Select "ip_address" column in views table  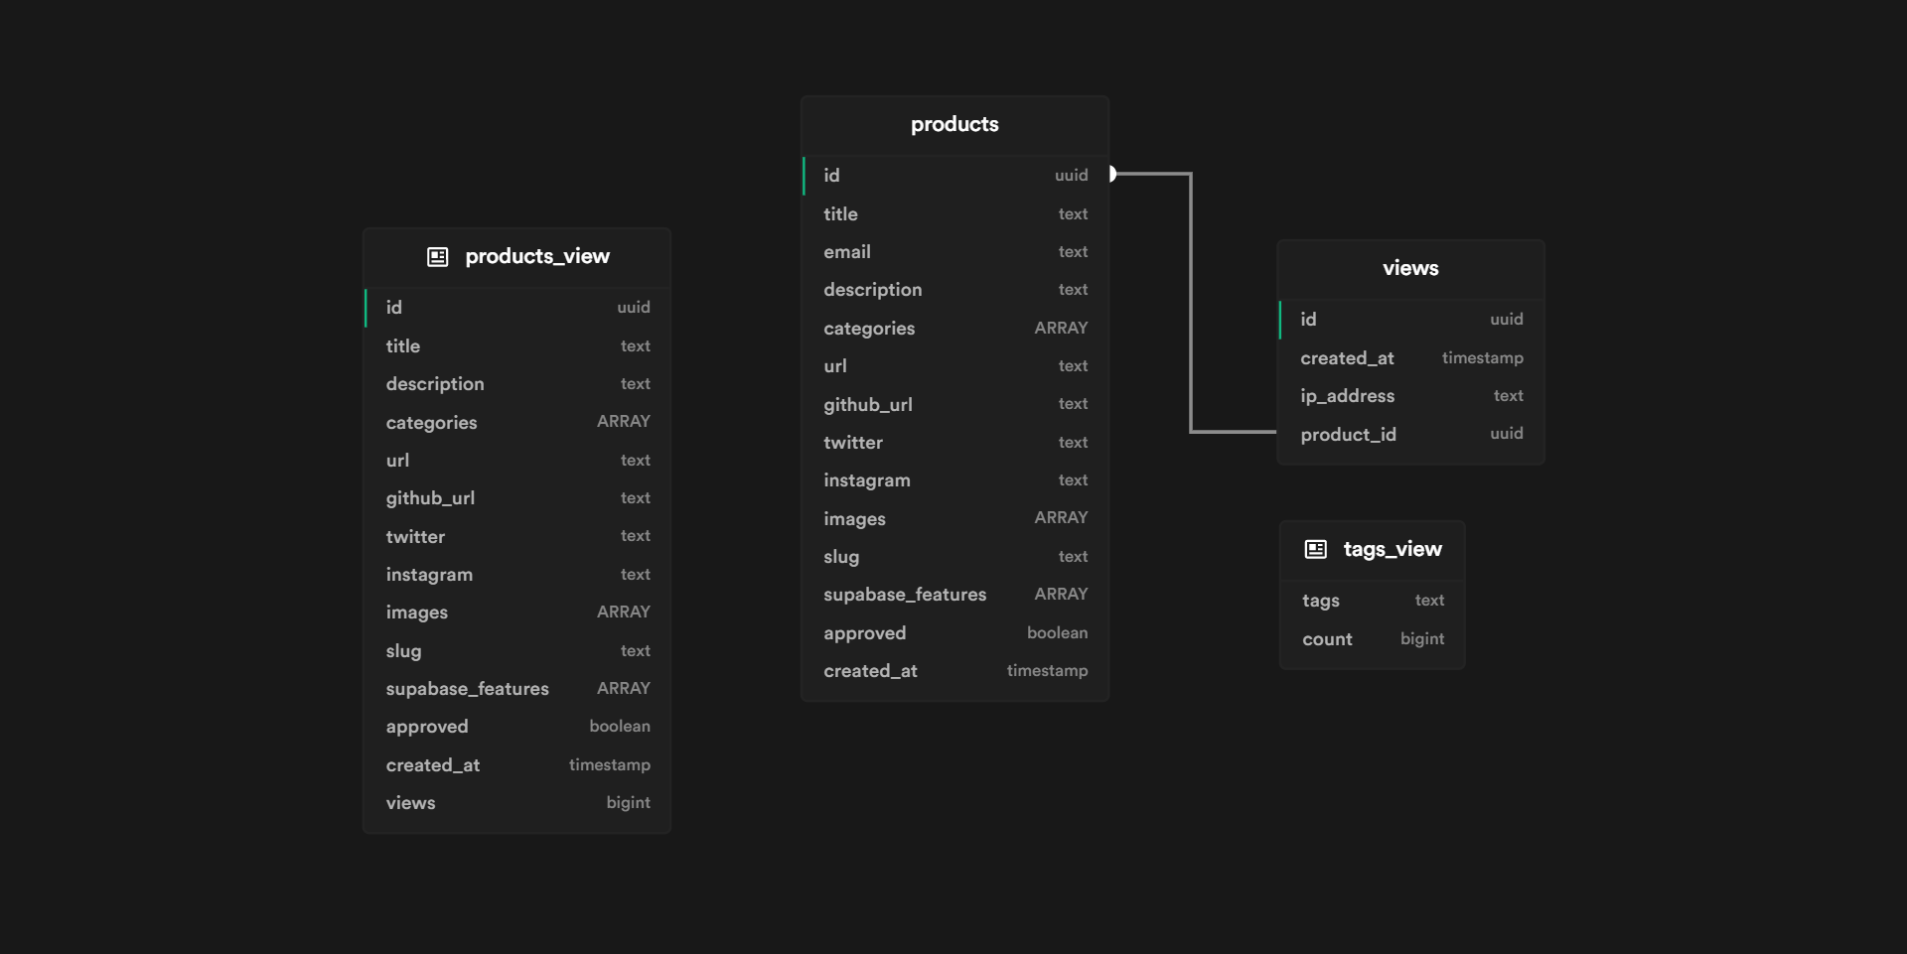(x=1410, y=396)
